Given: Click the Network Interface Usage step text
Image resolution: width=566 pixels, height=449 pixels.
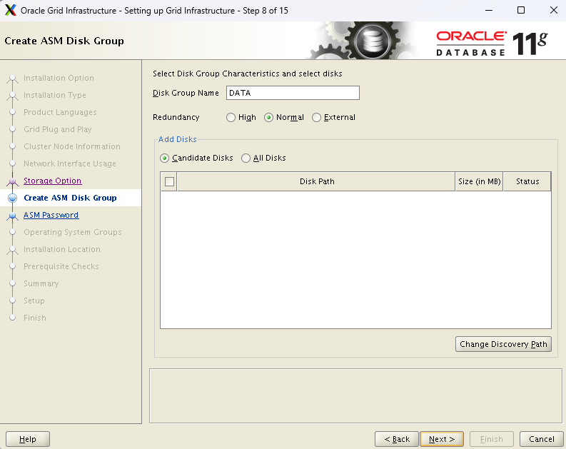Looking at the screenshot, I should point(70,163).
